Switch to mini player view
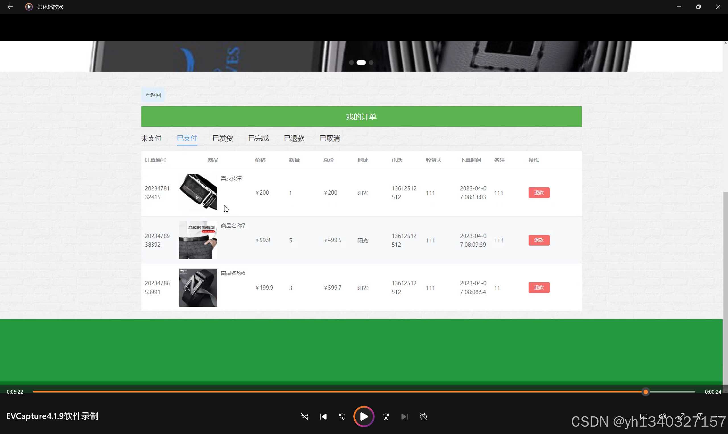Screen dimensions: 728x434 coord(700,416)
